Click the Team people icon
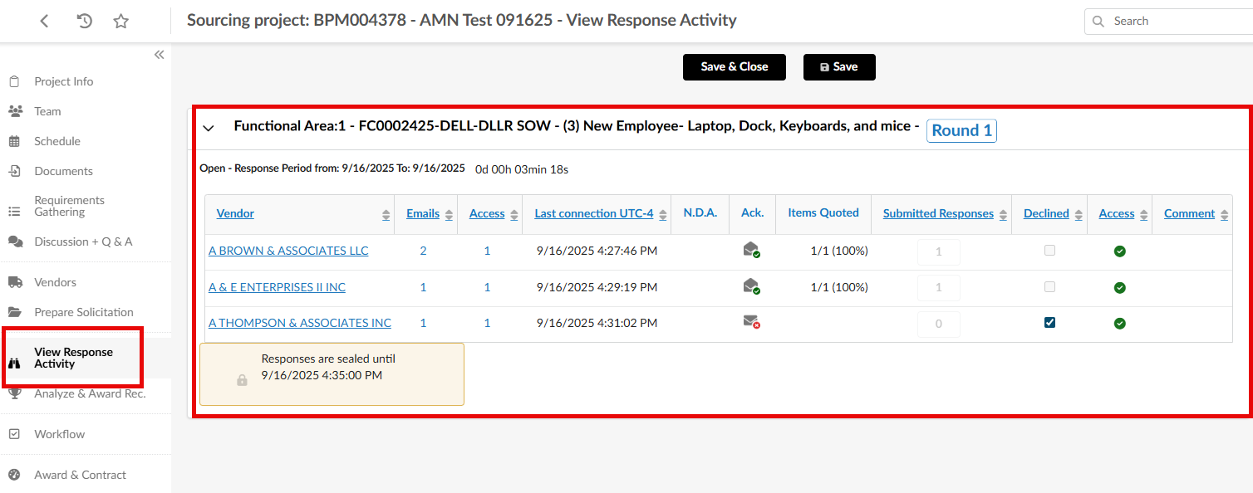Image resolution: width=1253 pixels, height=493 pixels. (x=15, y=111)
